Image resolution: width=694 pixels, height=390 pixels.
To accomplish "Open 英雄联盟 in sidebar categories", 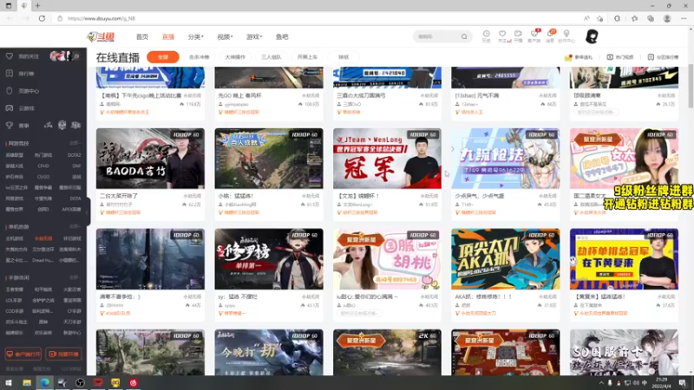I will pos(14,155).
